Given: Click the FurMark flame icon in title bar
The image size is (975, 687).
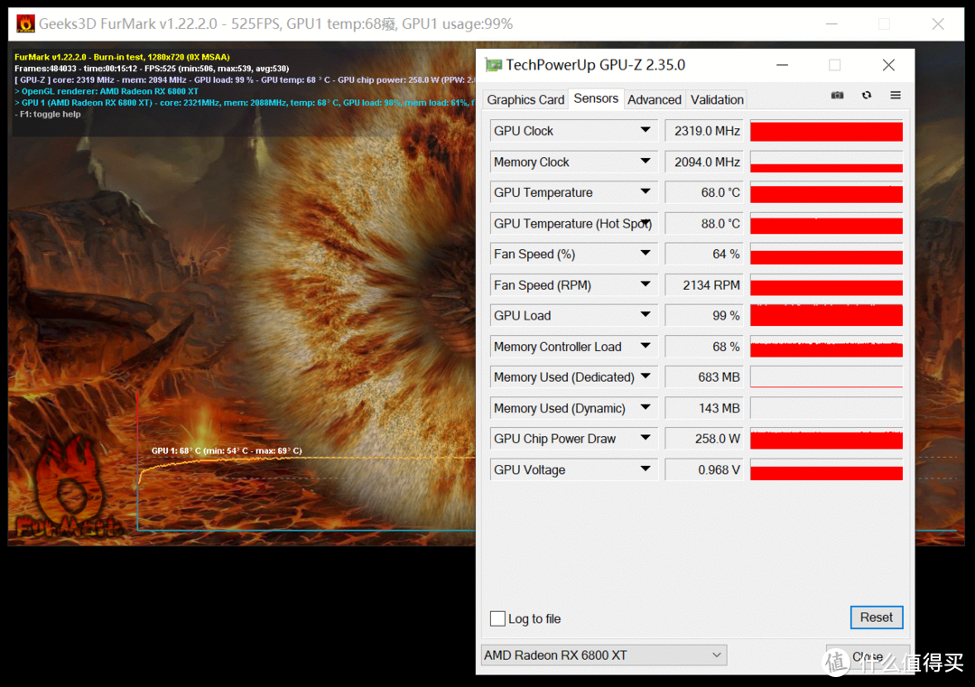Looking at the screenshot, I should pyautogui.click(x=25, y=23).
